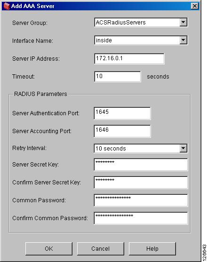Focus the Confirm Common Password field
Viewport: 207px width, 262px height.
point(141,218)
